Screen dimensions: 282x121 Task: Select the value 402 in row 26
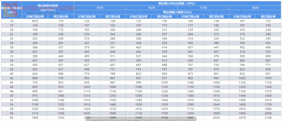click(x=268, y=43)
